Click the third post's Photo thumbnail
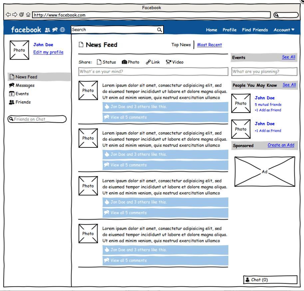 point(88,186)
